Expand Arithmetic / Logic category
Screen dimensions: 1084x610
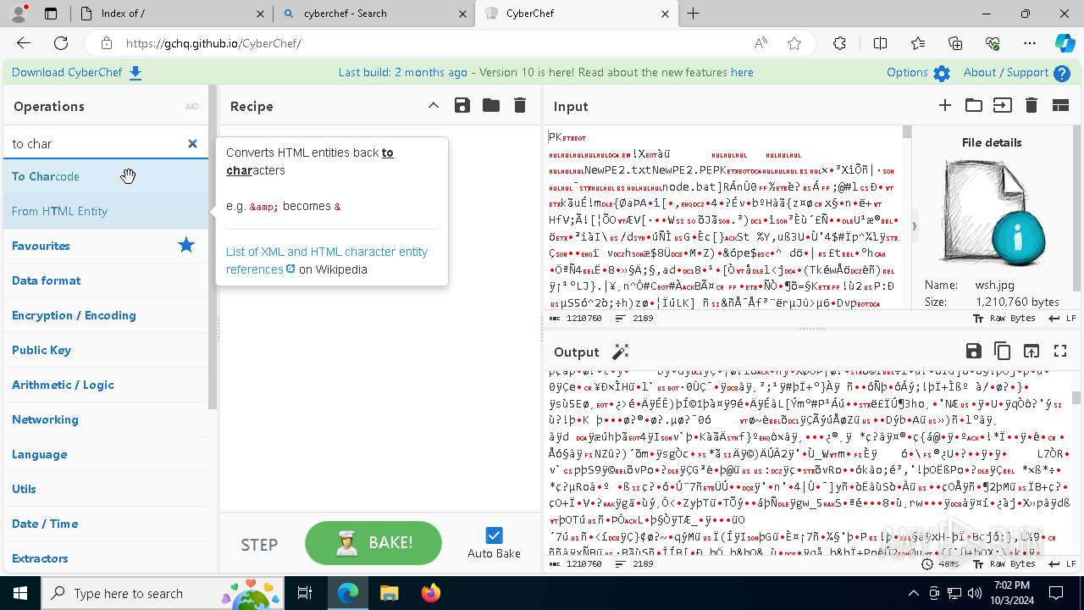click(106, 385)
